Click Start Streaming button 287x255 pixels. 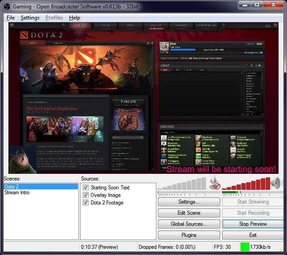(253, 202)
